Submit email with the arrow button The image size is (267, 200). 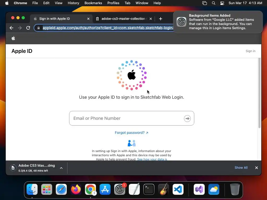[x=187, y=118]
